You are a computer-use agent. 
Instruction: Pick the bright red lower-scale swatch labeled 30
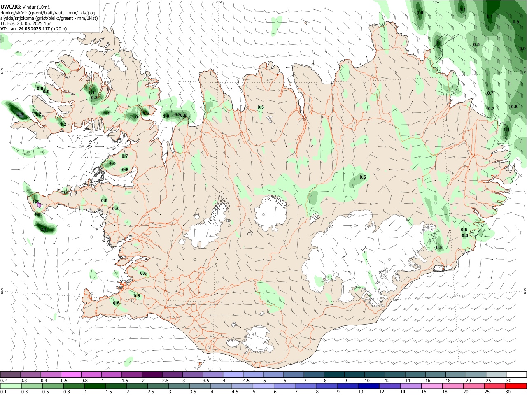pos(516,386)
